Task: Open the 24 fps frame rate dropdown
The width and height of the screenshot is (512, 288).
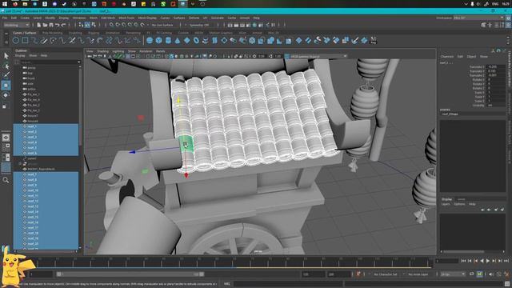Action: point(453,274)
